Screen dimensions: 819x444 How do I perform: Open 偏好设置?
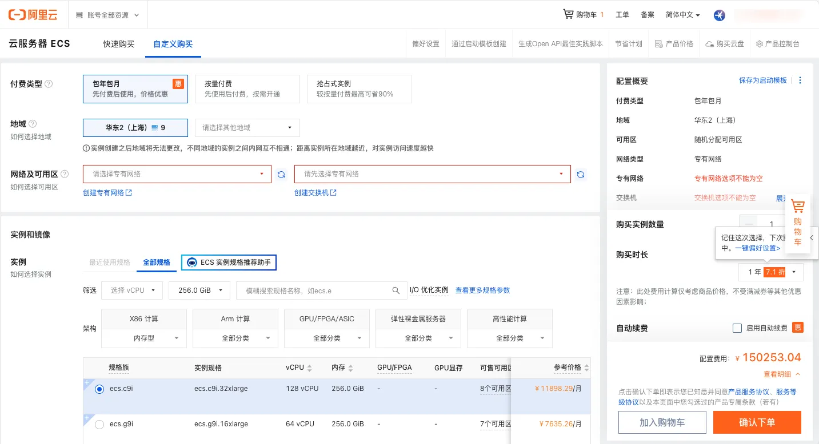pos(426,44)
